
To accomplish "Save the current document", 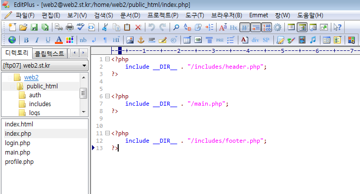I will click(34, 27).
